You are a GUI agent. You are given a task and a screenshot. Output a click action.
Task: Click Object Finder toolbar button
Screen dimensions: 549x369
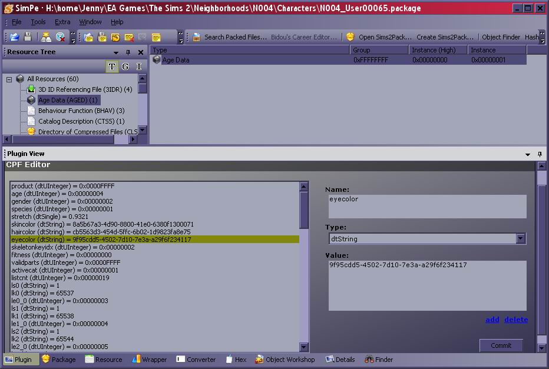501,37
